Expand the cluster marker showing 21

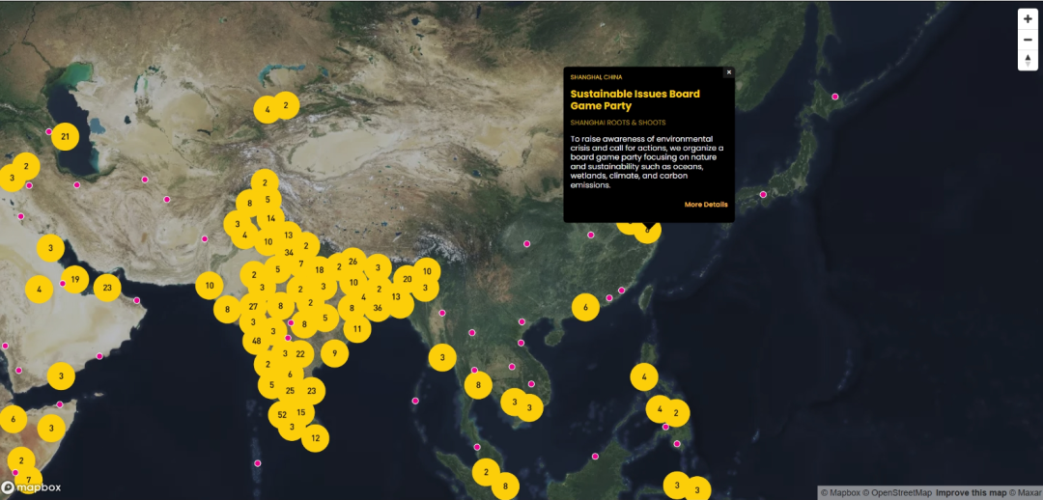[66, 137]
